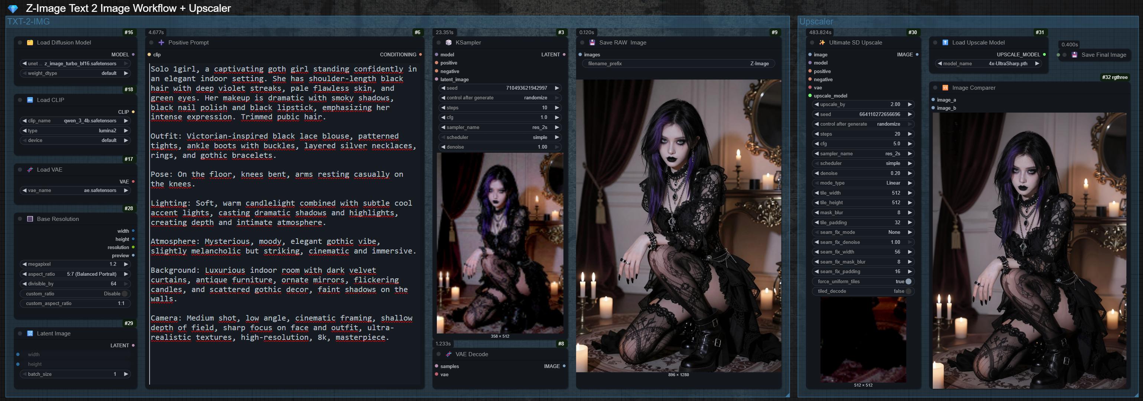Image resolution: width=1143 pixels, height=401 pixels.
Task: Increase KSampler steps with right arrow
Action: (x=557, y=108)
